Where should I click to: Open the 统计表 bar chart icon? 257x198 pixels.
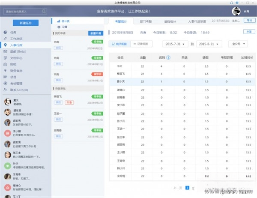click(59, 21)
